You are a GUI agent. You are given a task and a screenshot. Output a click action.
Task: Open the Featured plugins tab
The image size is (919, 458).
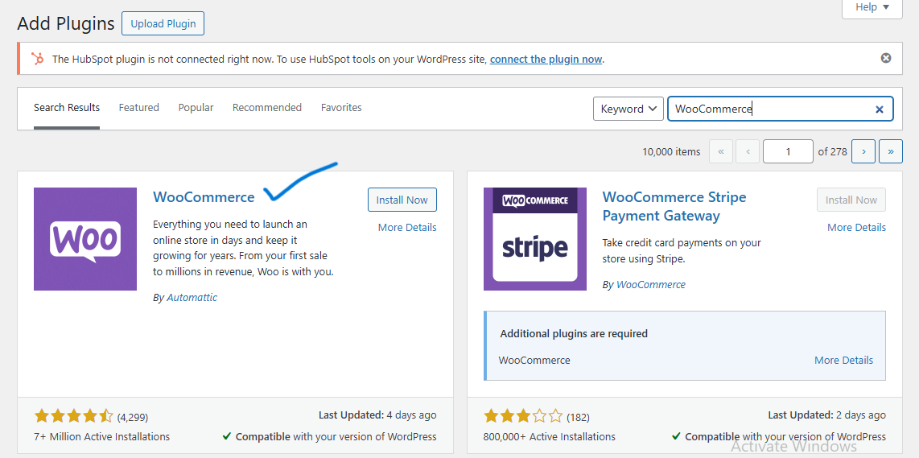(x=139, y=108)
